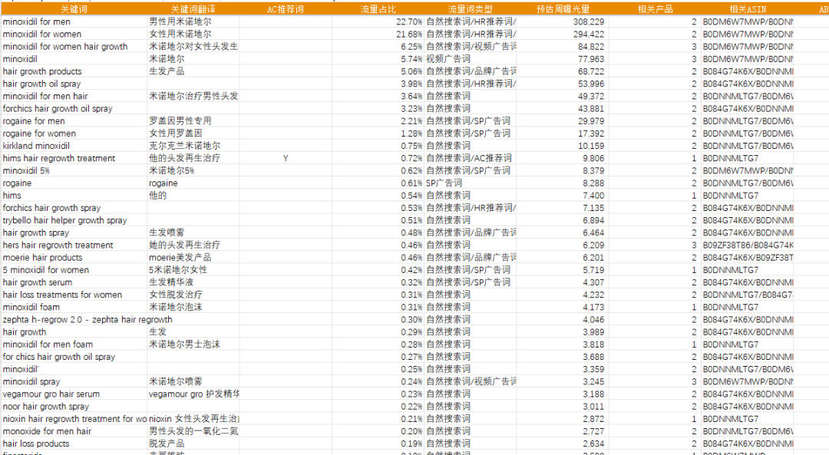Screen dimensions: 829x455
Task: Select the translation cell 米诺地尔泡沫
Action: tap(193, 307)
